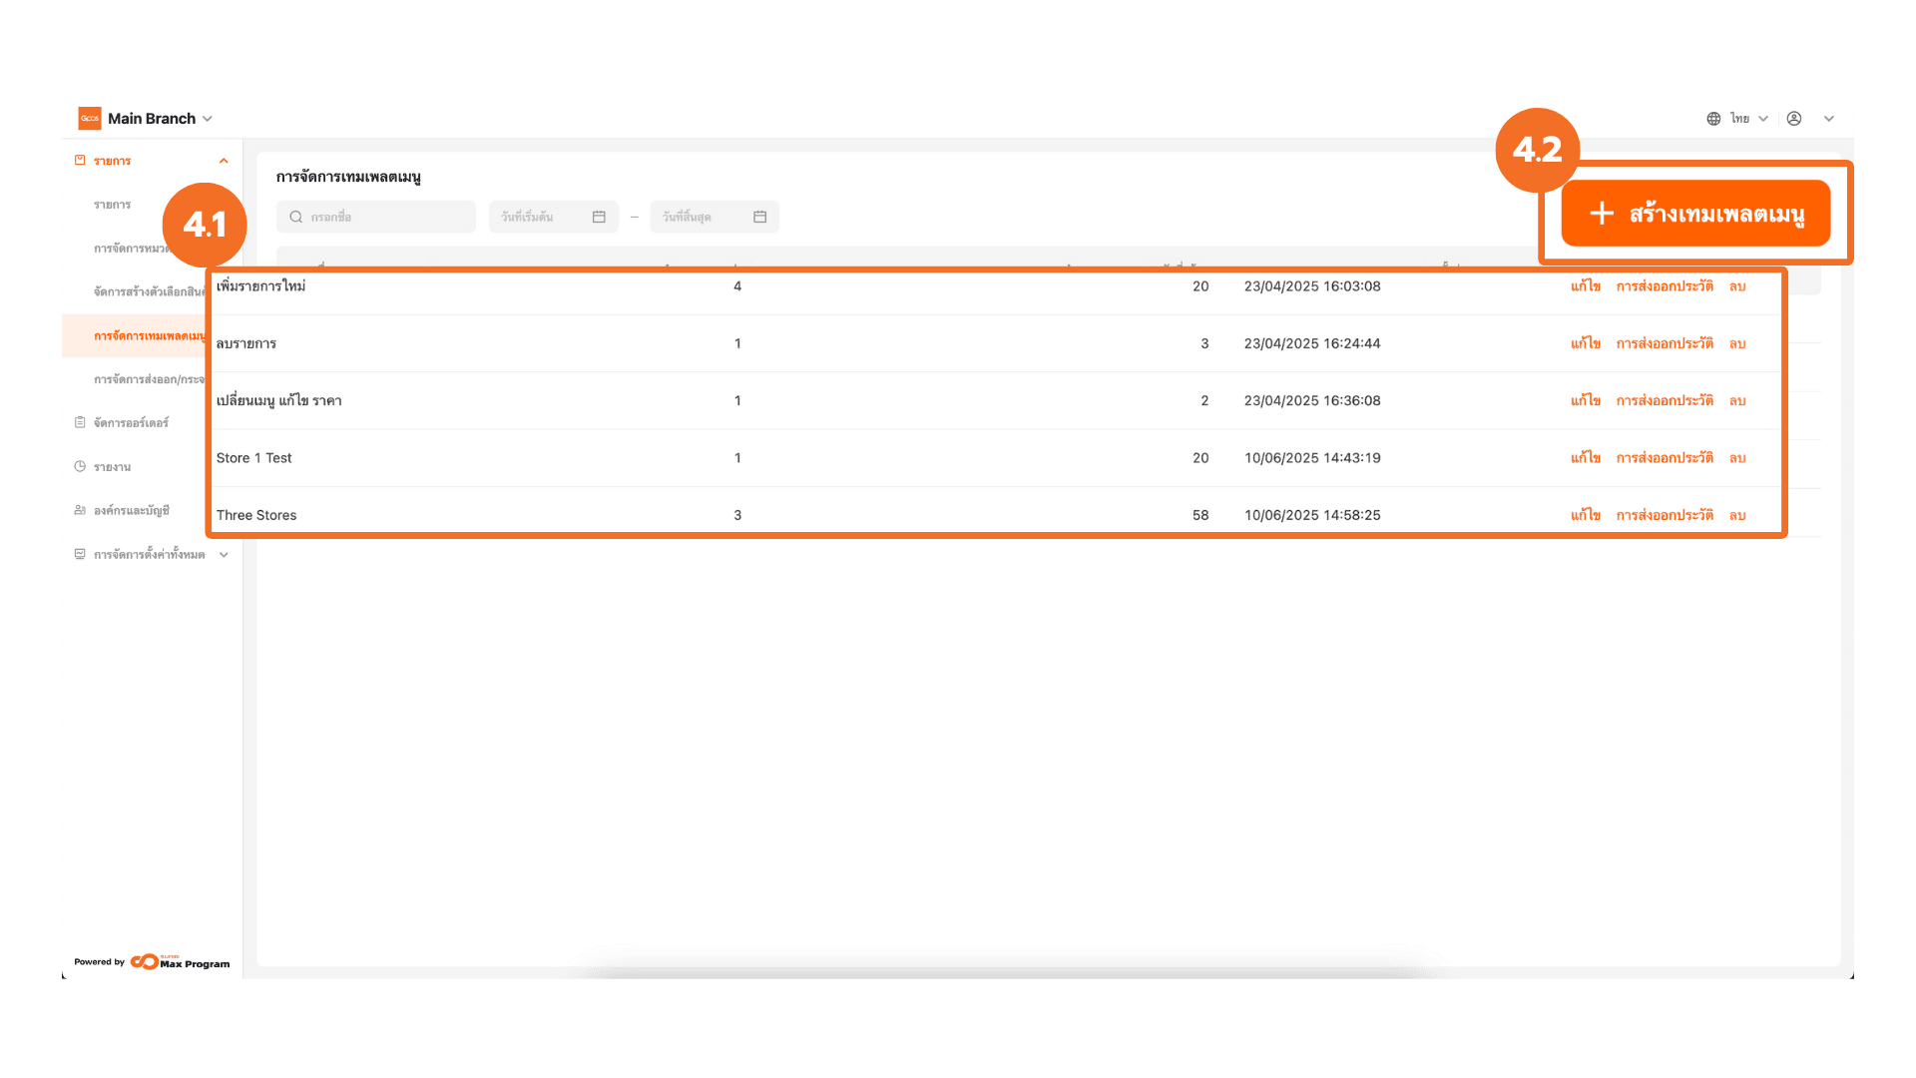Click the องค์กรและบัญชี people icon
The width and height of the screenshot is (1916, 1078).
coord(80,510)
